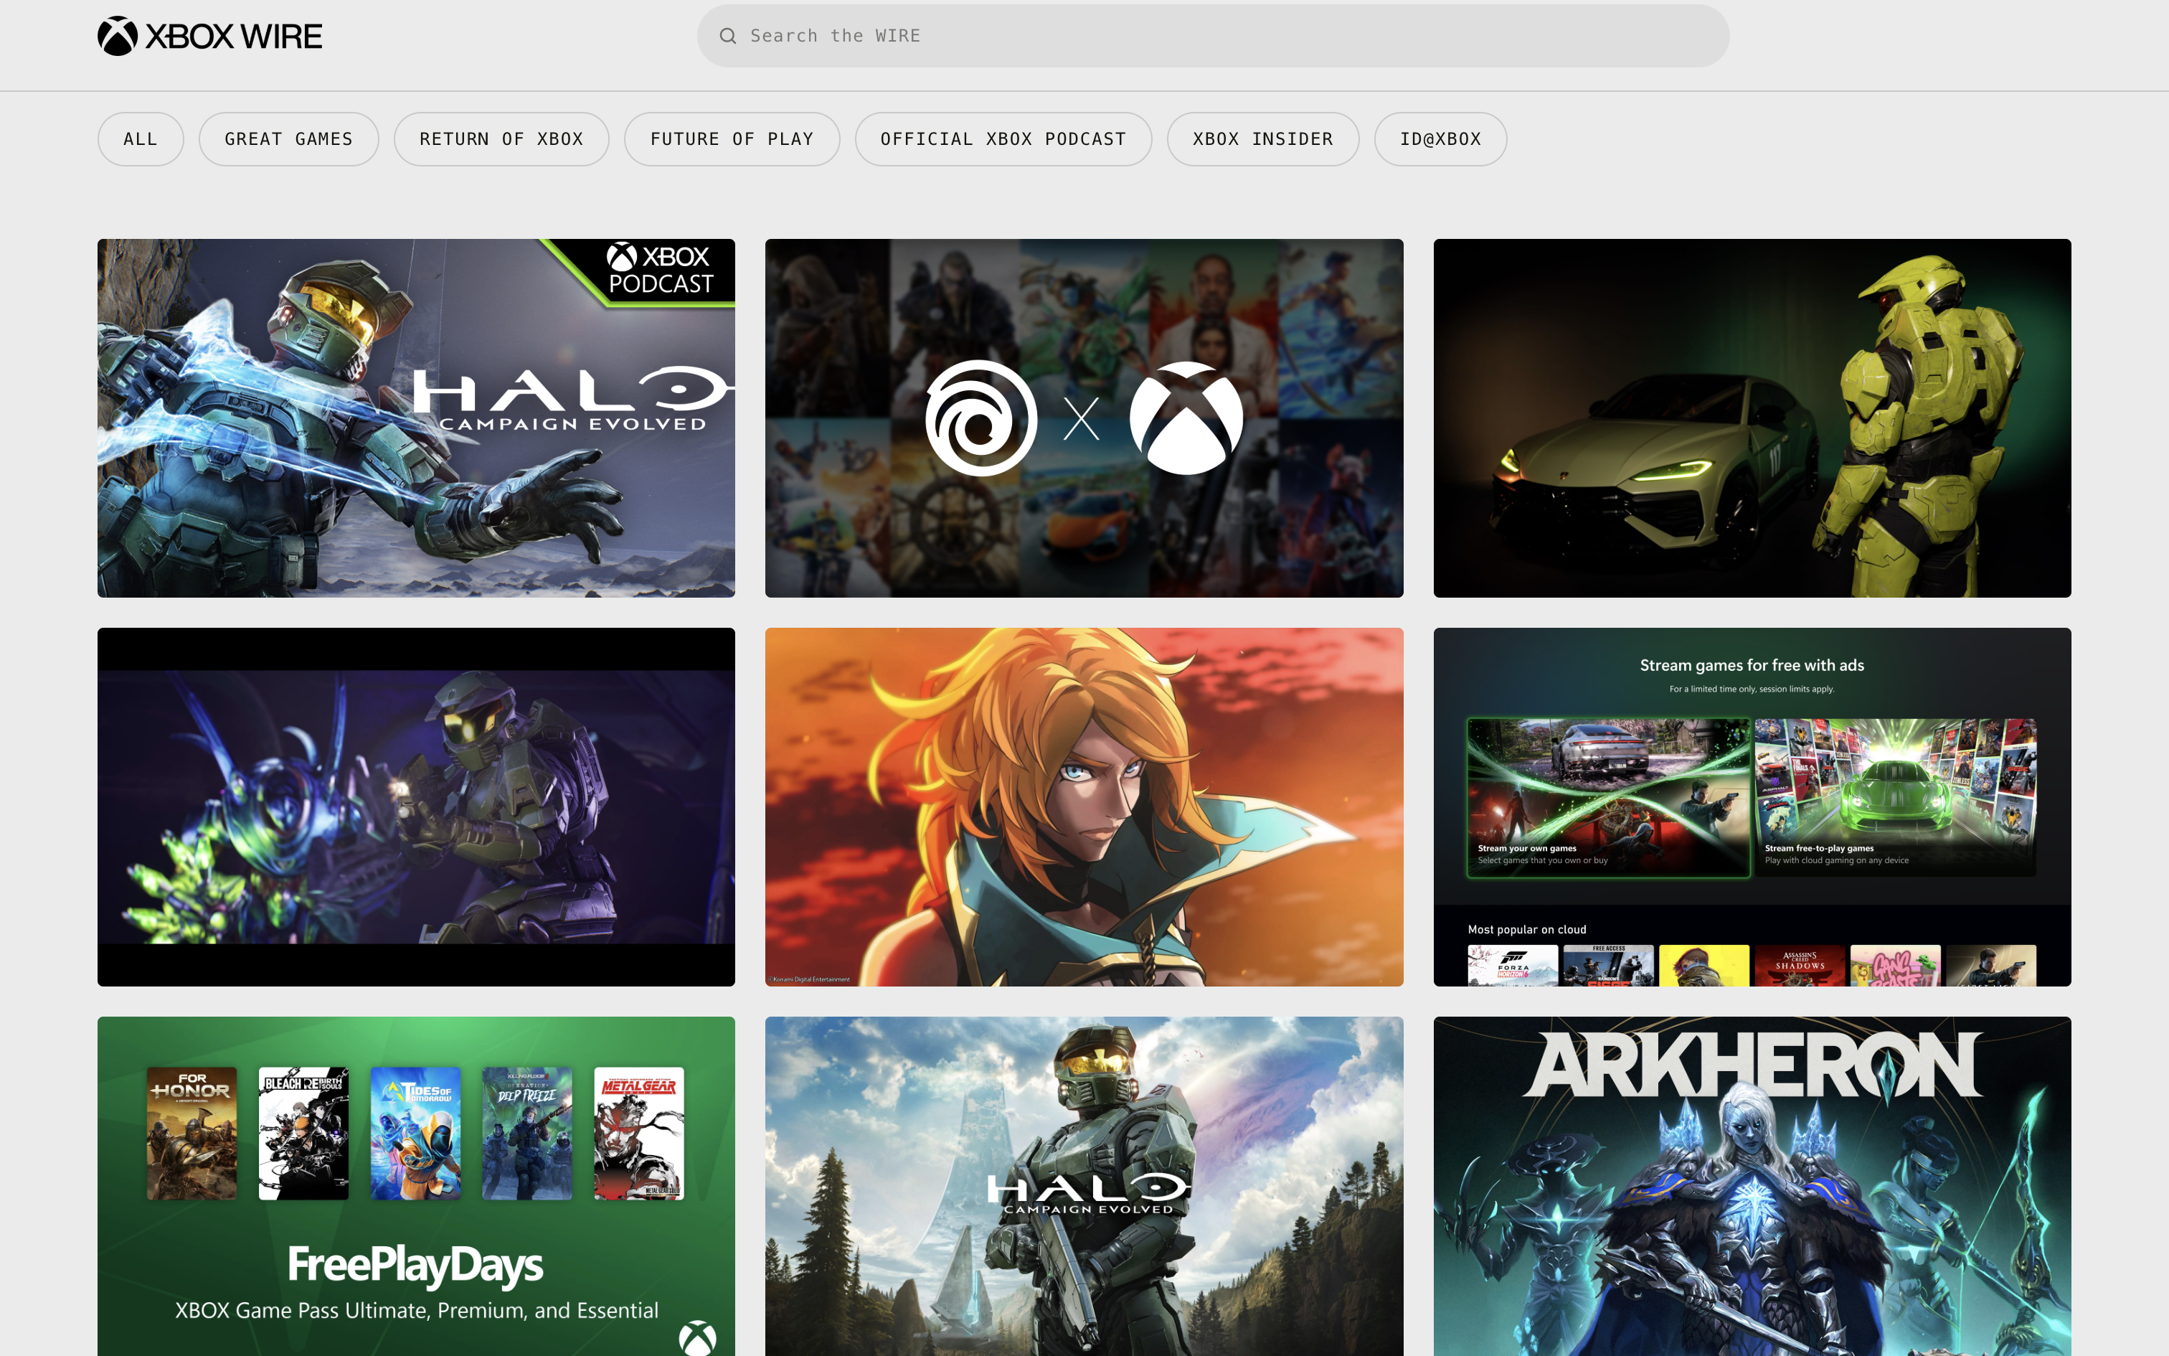Select the FUTURE OF PLAY filter
This screenshot has width=2169, height=1356.
[x=732, y=139]
